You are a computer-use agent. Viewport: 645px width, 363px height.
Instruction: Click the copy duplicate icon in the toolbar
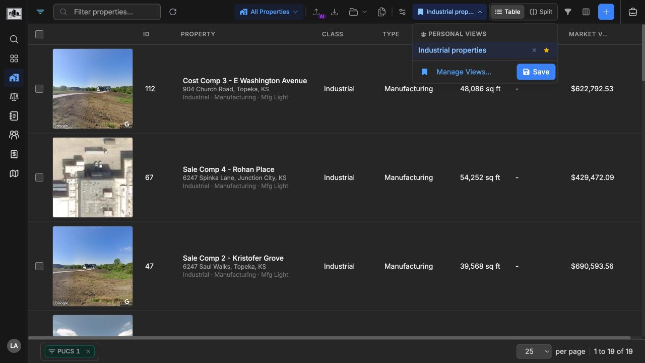coord(381,12)
